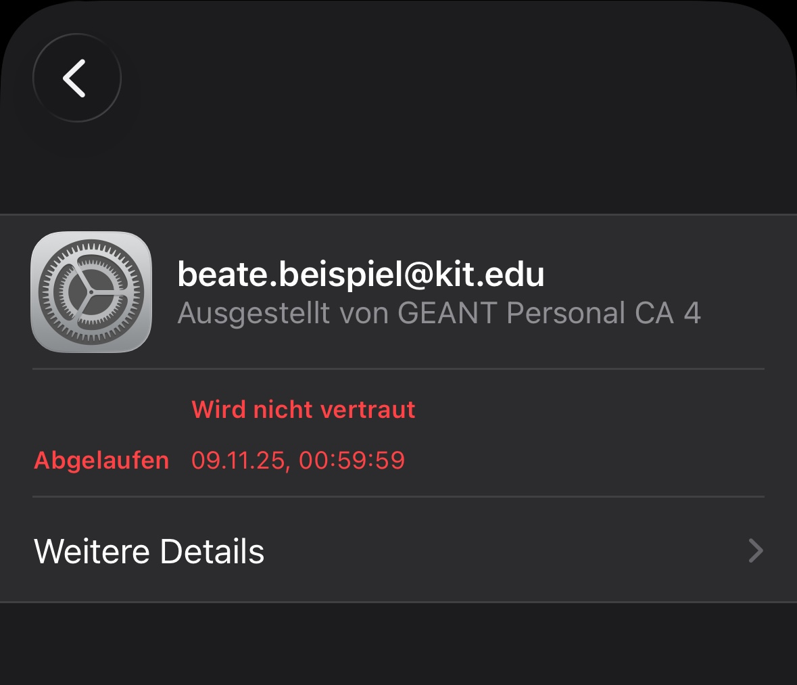797x685 pixels.
Task: Click the word 'Details' in the bottom row
Action: [212, 551]
